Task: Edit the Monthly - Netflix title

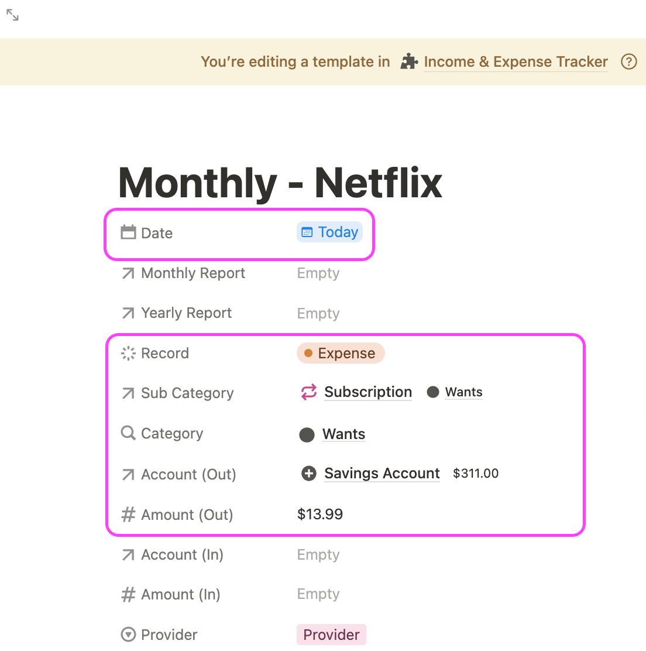Action: pos(280,183)
